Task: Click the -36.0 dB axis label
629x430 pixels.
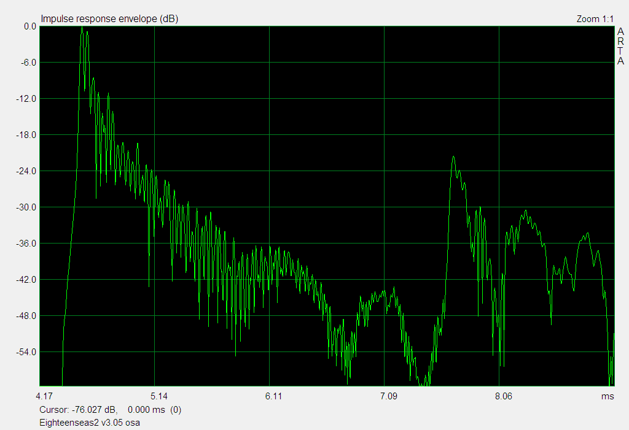Action: coord(26,244)
